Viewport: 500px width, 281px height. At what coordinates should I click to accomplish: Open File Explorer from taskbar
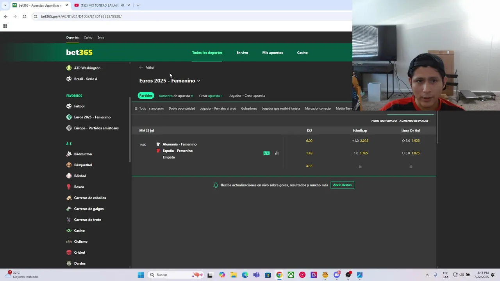(x=233, y=275)
